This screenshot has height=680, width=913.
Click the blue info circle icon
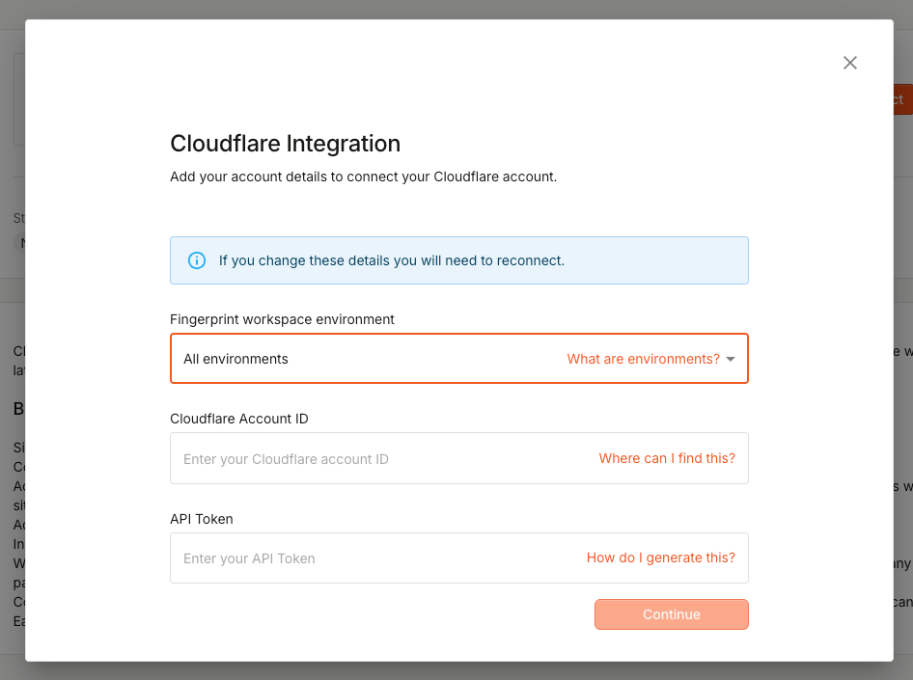click(197, 260)
